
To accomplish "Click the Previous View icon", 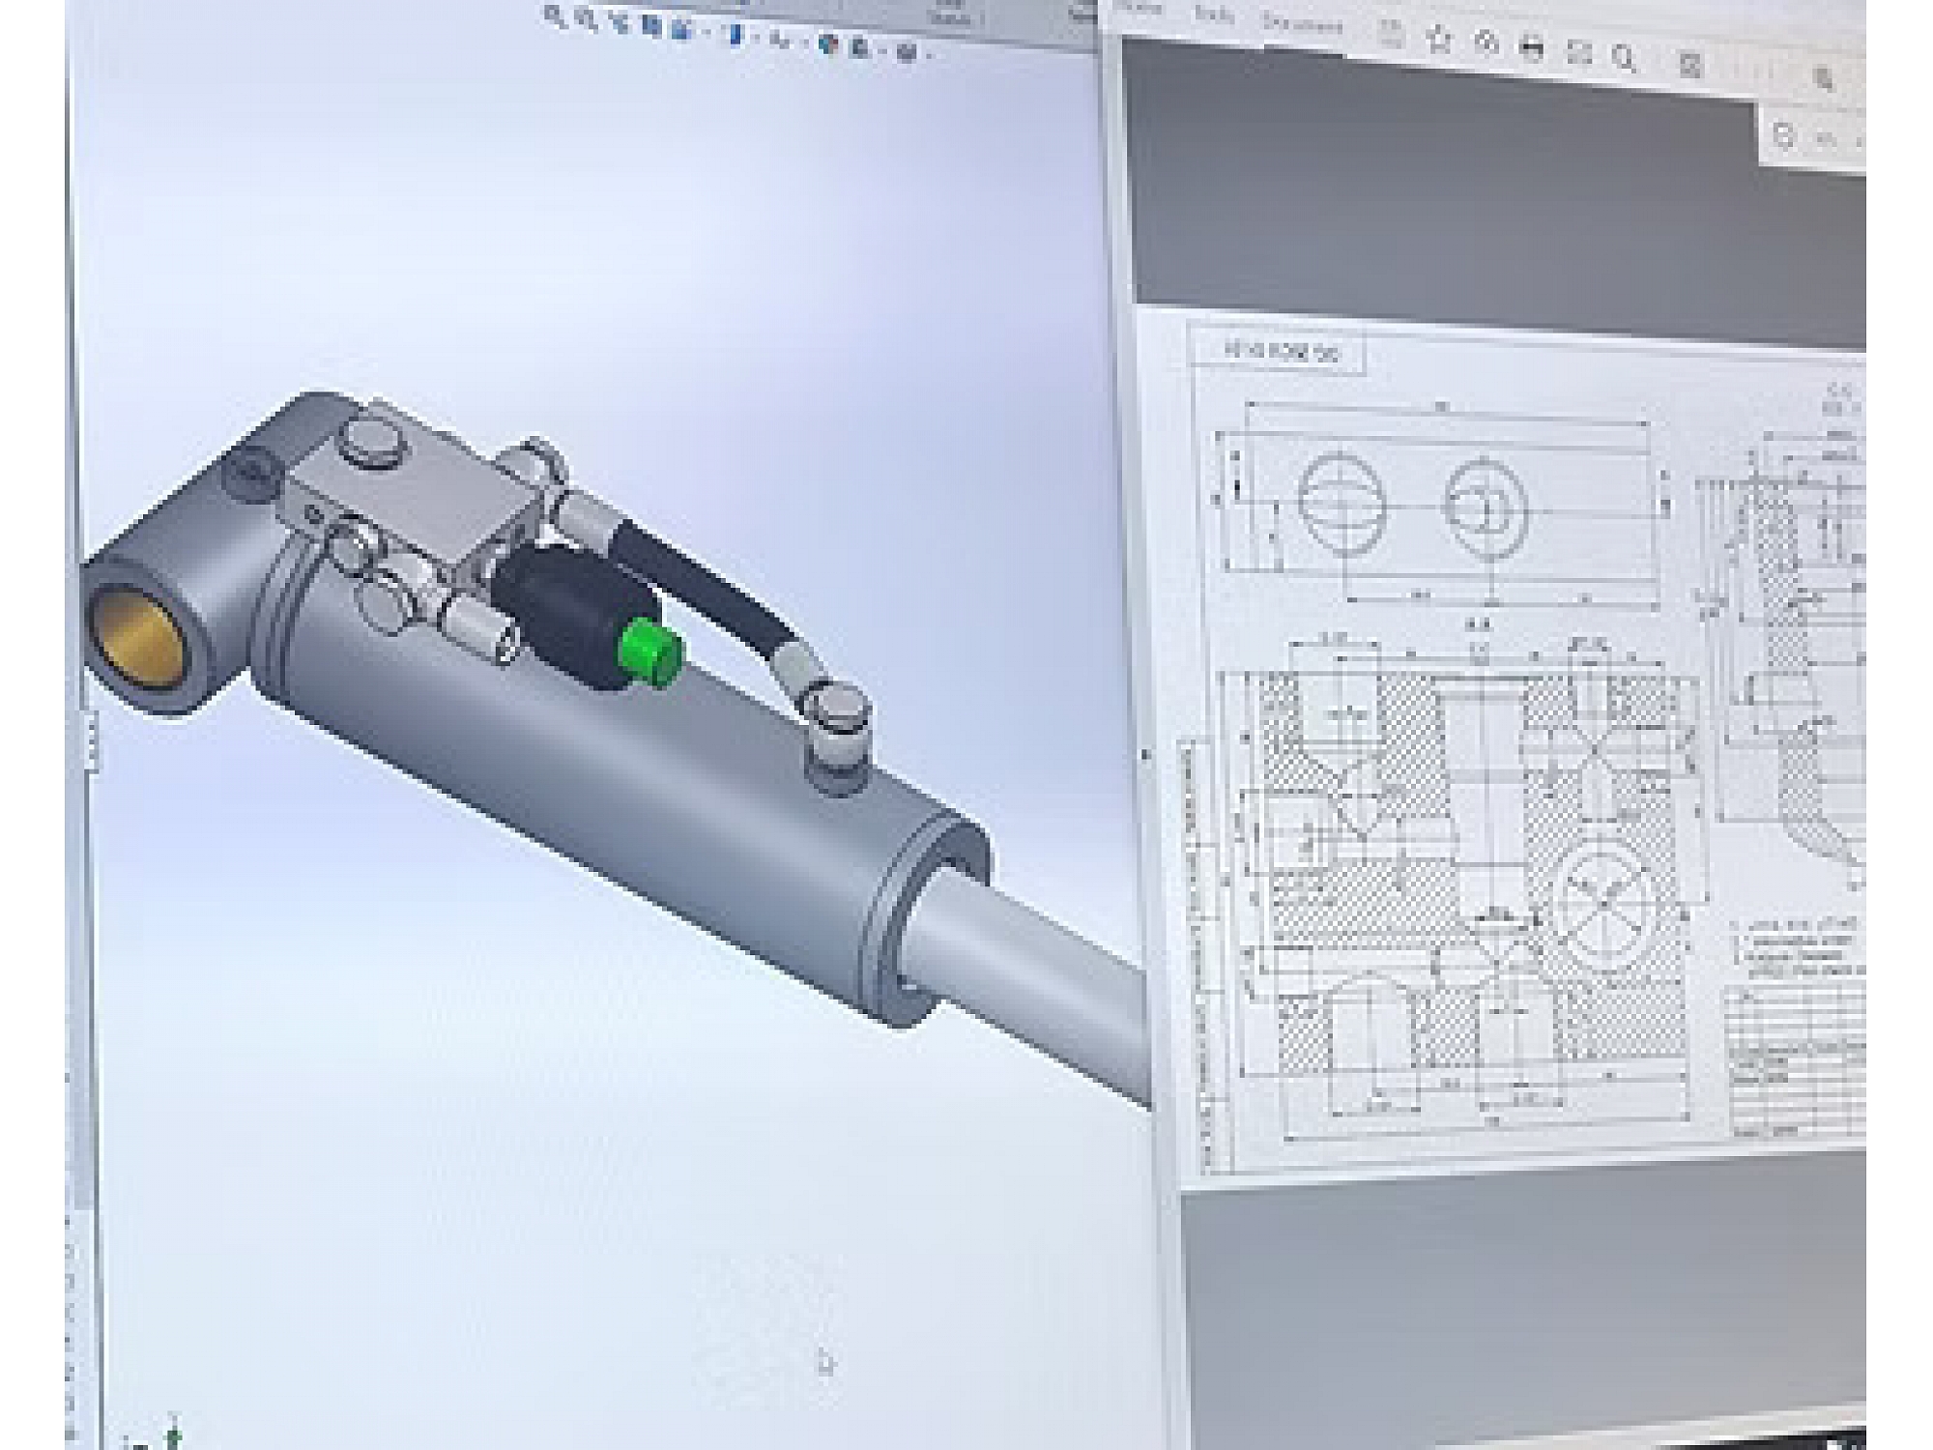I will 620,24.
